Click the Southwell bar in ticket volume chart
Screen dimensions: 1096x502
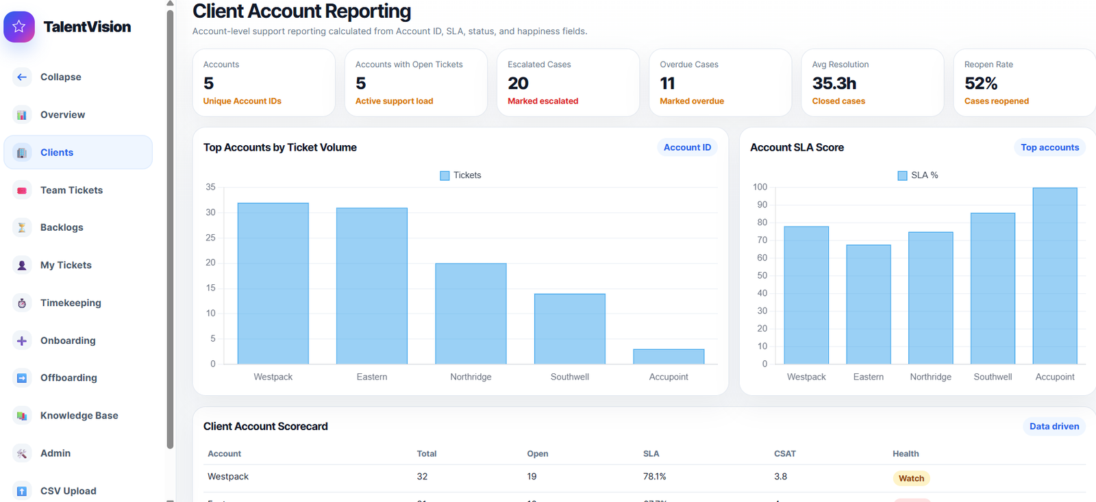click(x=570, y=329)
